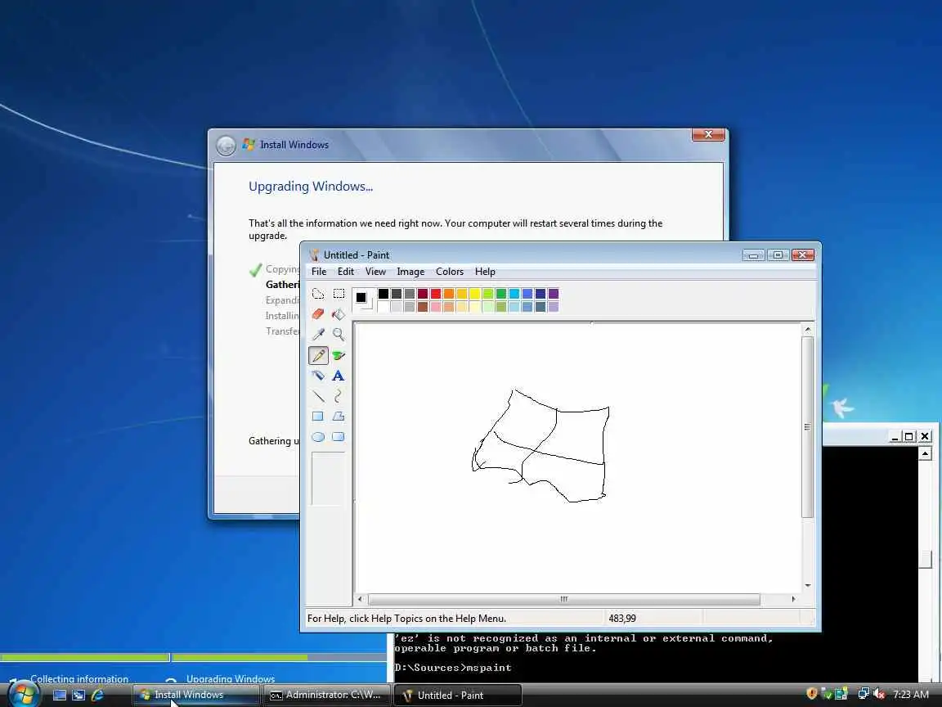Pick the black color swatch
Viewport: 942px width, 707px height.
pos(384,294)
